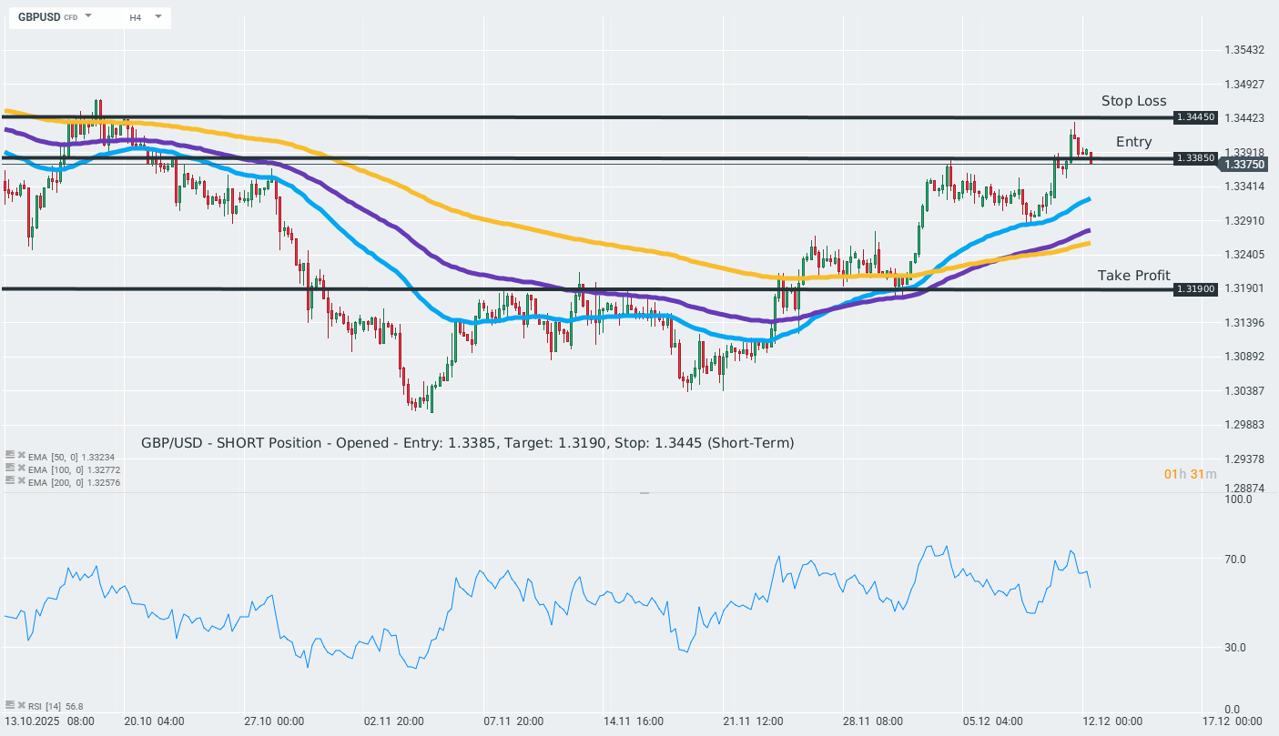
Task: Open settings icon for RSI indicator
Action: point(10,705)
